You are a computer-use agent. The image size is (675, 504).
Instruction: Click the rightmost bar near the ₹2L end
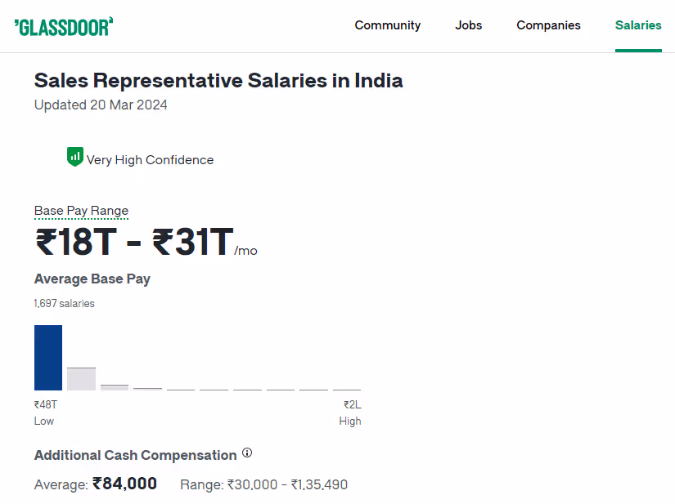pos(347,388)
